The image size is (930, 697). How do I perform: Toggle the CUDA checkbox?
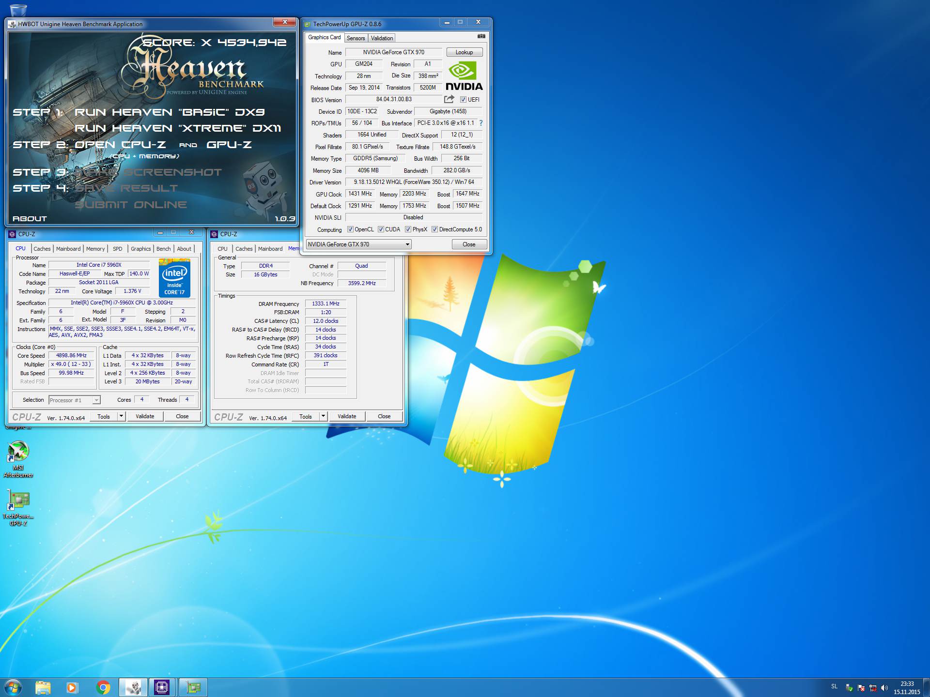[381, 229]
